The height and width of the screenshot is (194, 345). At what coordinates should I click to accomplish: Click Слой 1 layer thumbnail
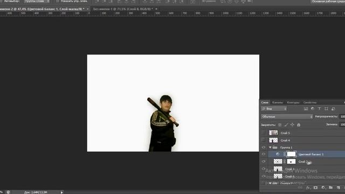[x=278, y=169]
